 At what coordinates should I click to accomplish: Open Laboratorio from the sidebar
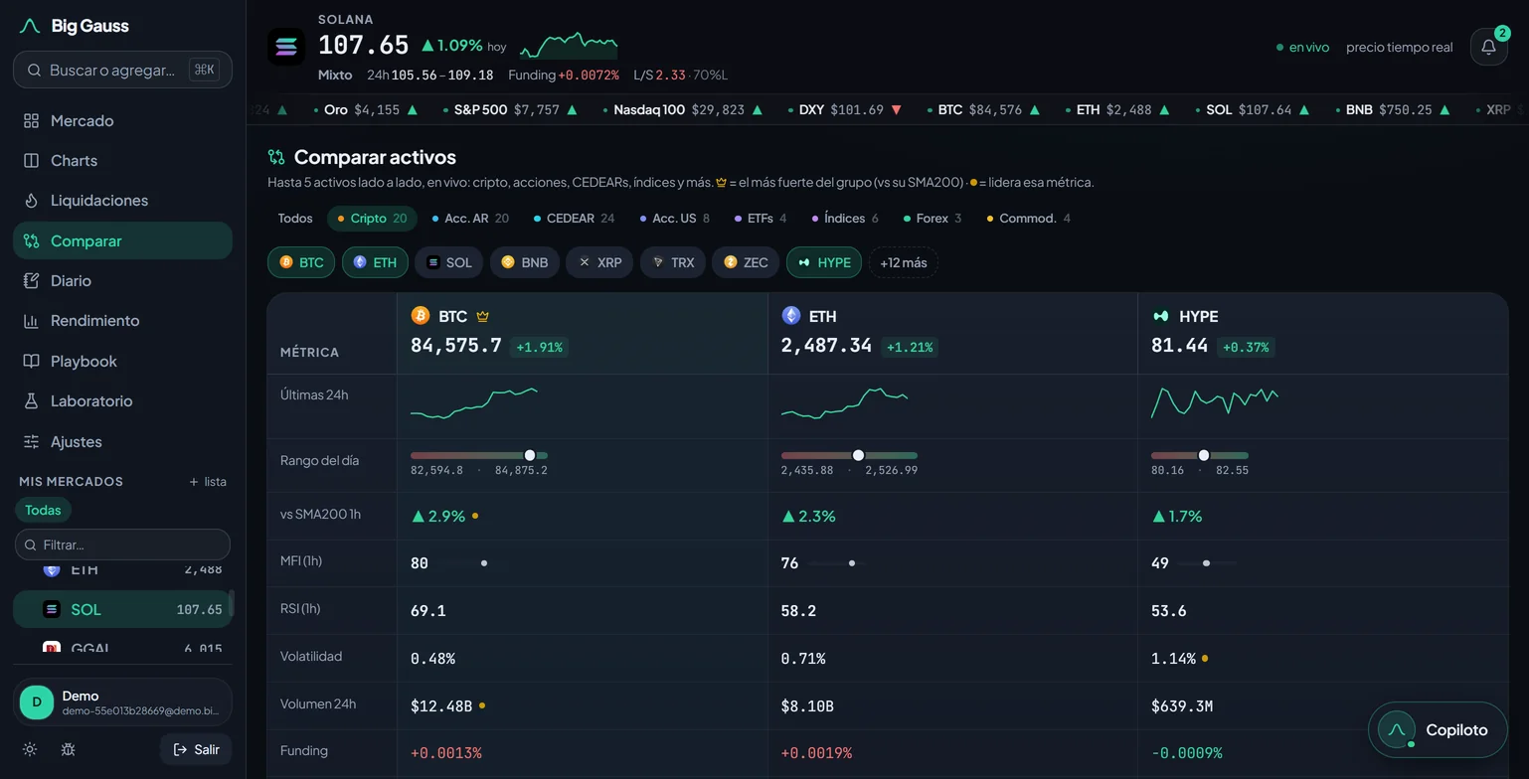pos(122,400)
